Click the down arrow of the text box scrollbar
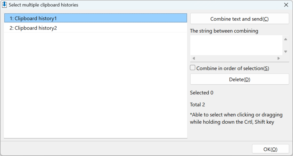This screenshot has width=293, height=156. click(x=286, y=52)
